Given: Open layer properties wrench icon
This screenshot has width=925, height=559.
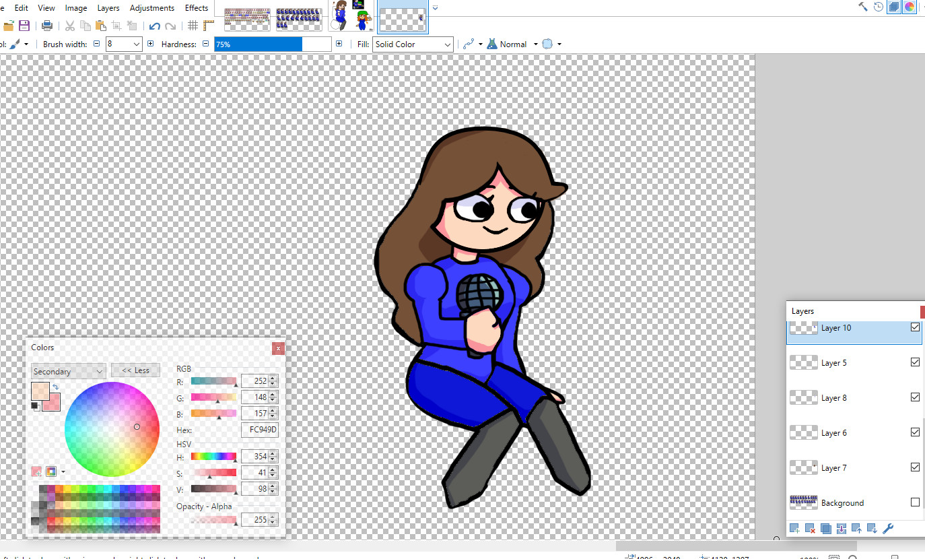Looking at the screenshot, I should pyautogui.click(x=887, y=529).
